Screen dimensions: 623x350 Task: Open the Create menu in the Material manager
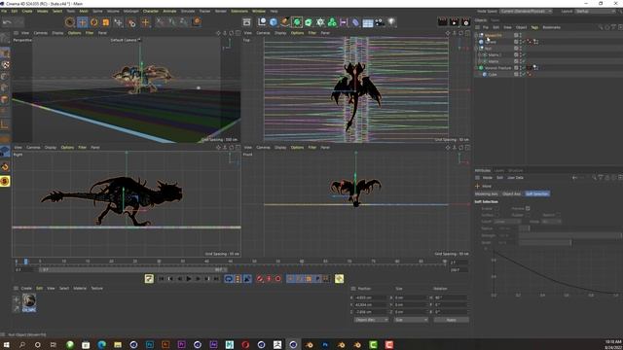[x=26, y=289]
